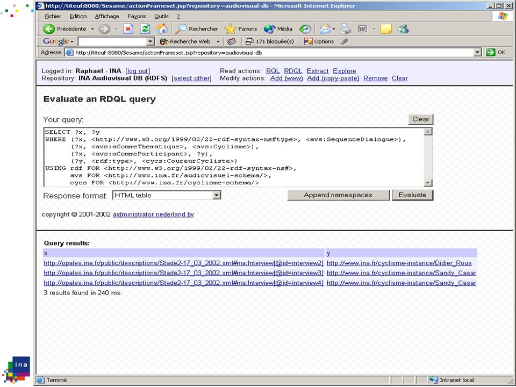Screen dimensions: 516x387
Task: Open the Rechercher magnifier search tool
Action: 197,29
